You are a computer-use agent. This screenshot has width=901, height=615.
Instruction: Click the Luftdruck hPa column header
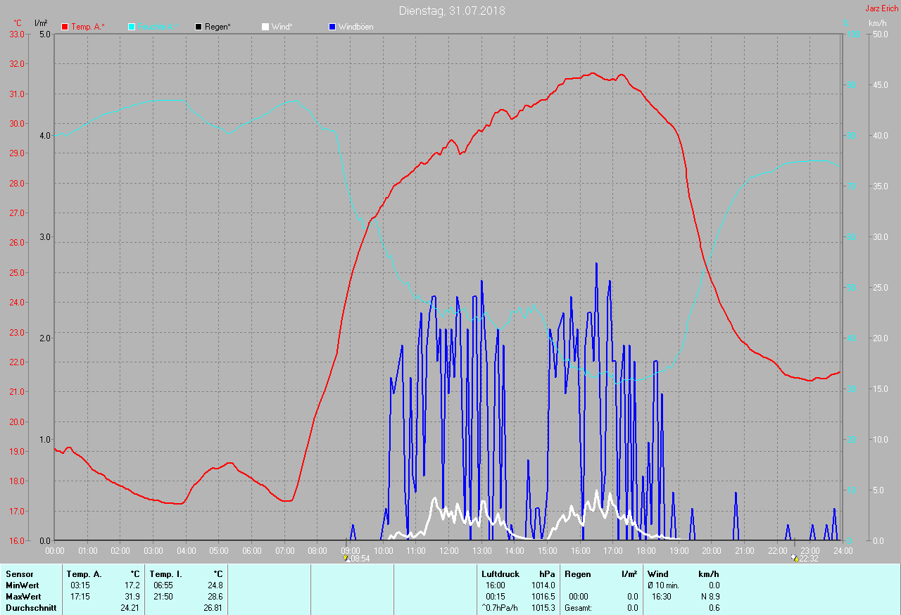click(518, 574)
